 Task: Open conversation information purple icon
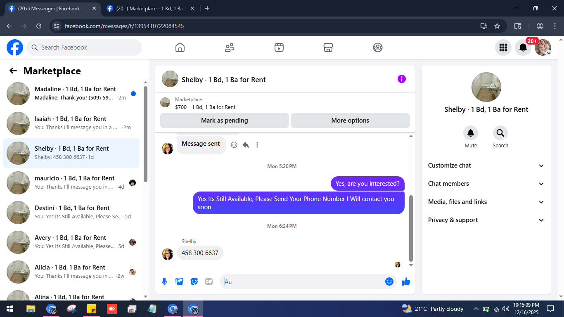(402, 79)
